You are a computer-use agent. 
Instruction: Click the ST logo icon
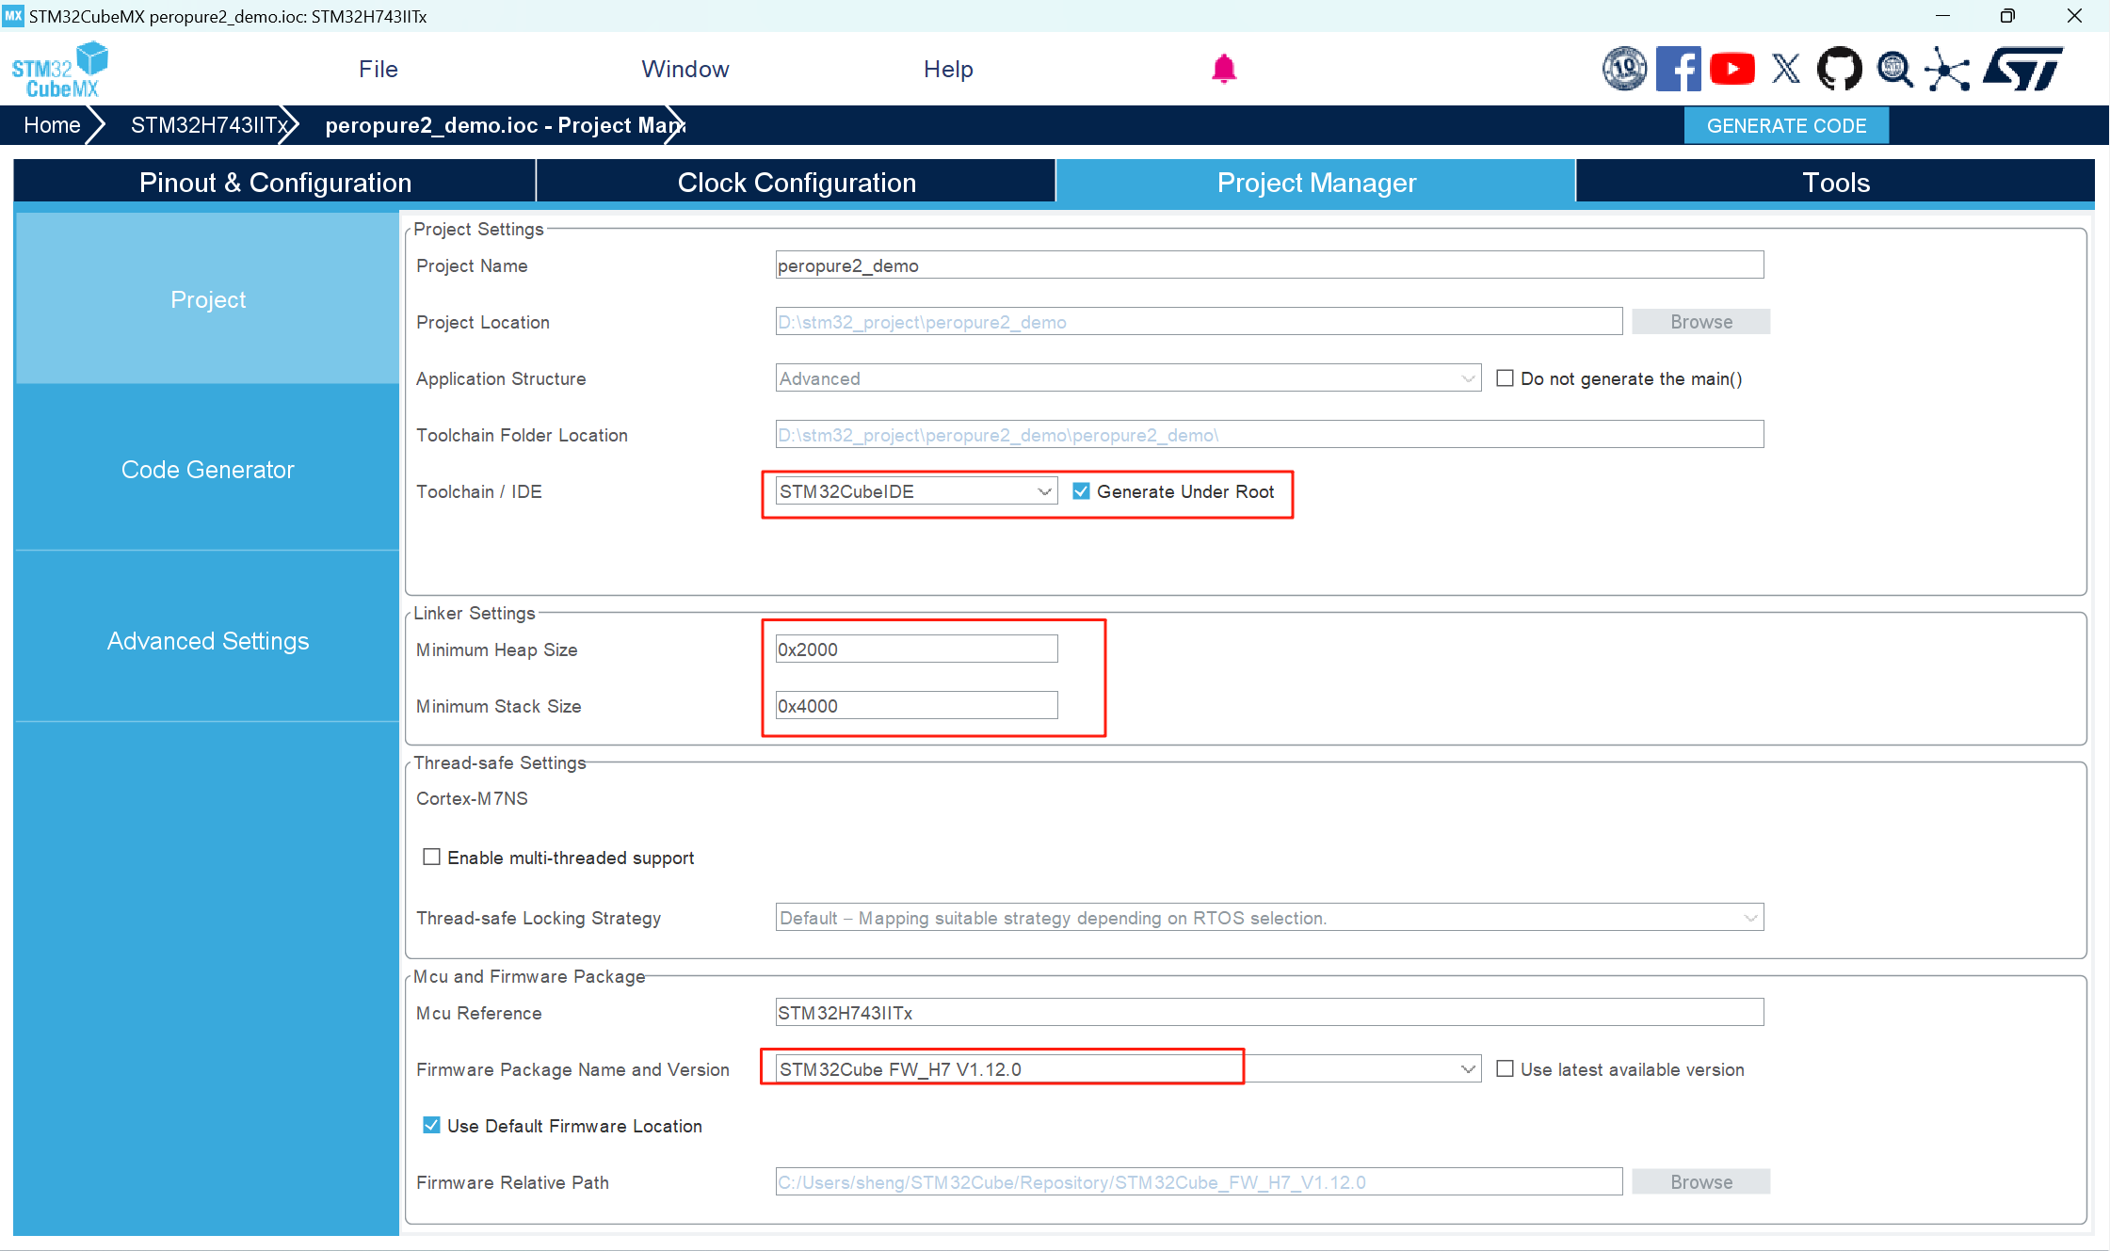coord(2022,69)
